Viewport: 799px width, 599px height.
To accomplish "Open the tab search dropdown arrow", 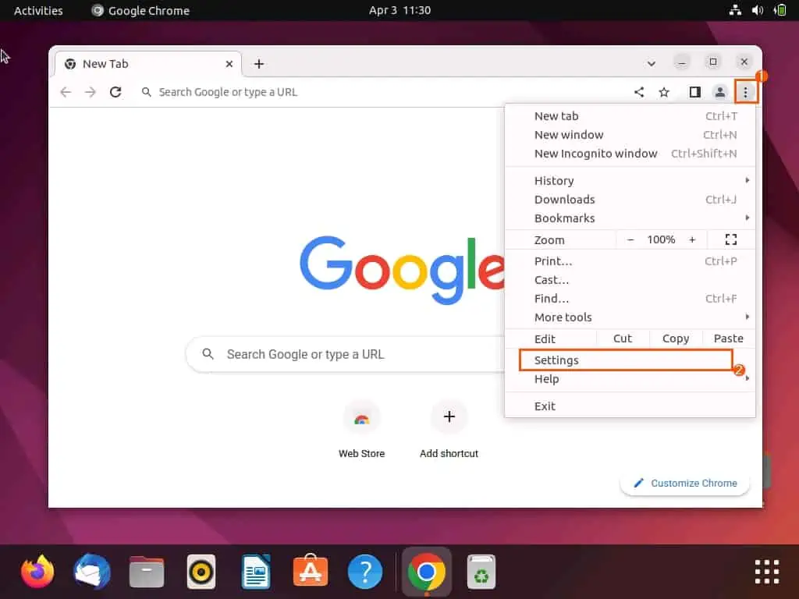I will [652, 63].
